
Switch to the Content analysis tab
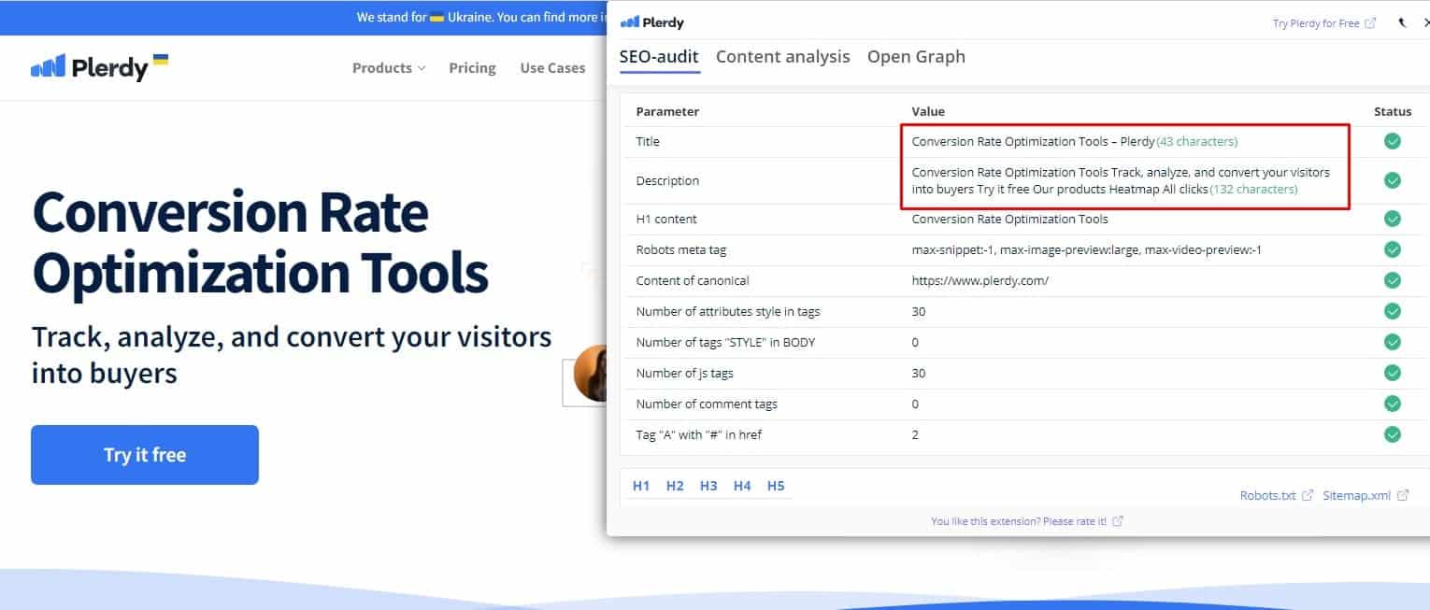click(x=783, y=56)
